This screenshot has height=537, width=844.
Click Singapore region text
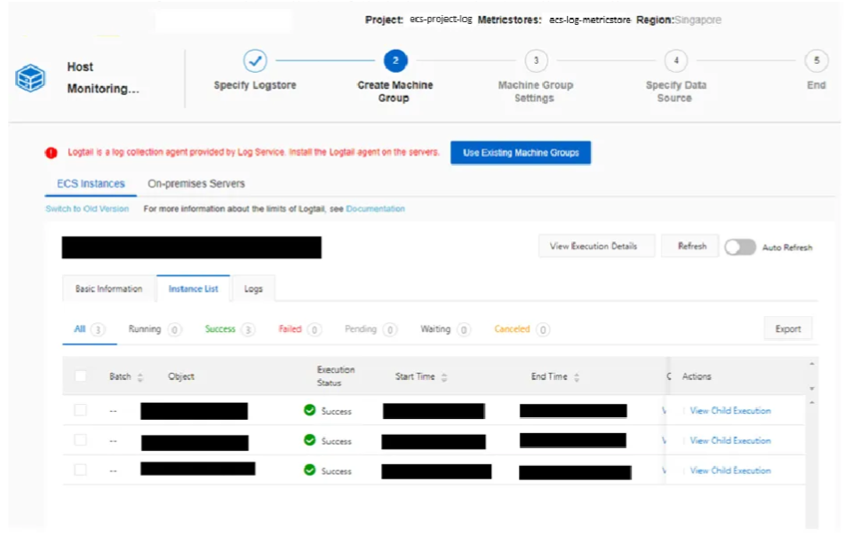[697, 20]
